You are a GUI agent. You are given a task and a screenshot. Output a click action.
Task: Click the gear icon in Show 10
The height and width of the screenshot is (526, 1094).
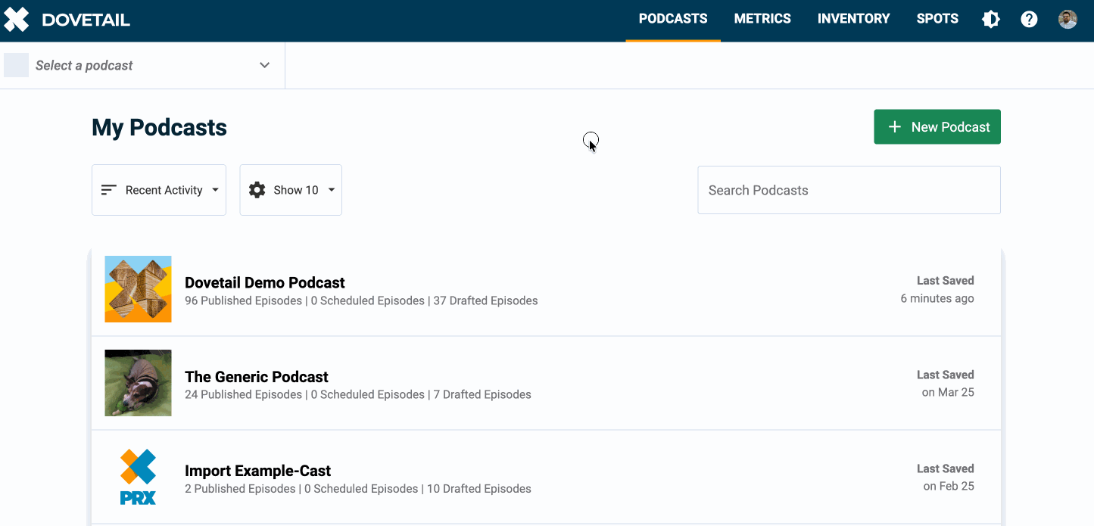click(257, 190)
